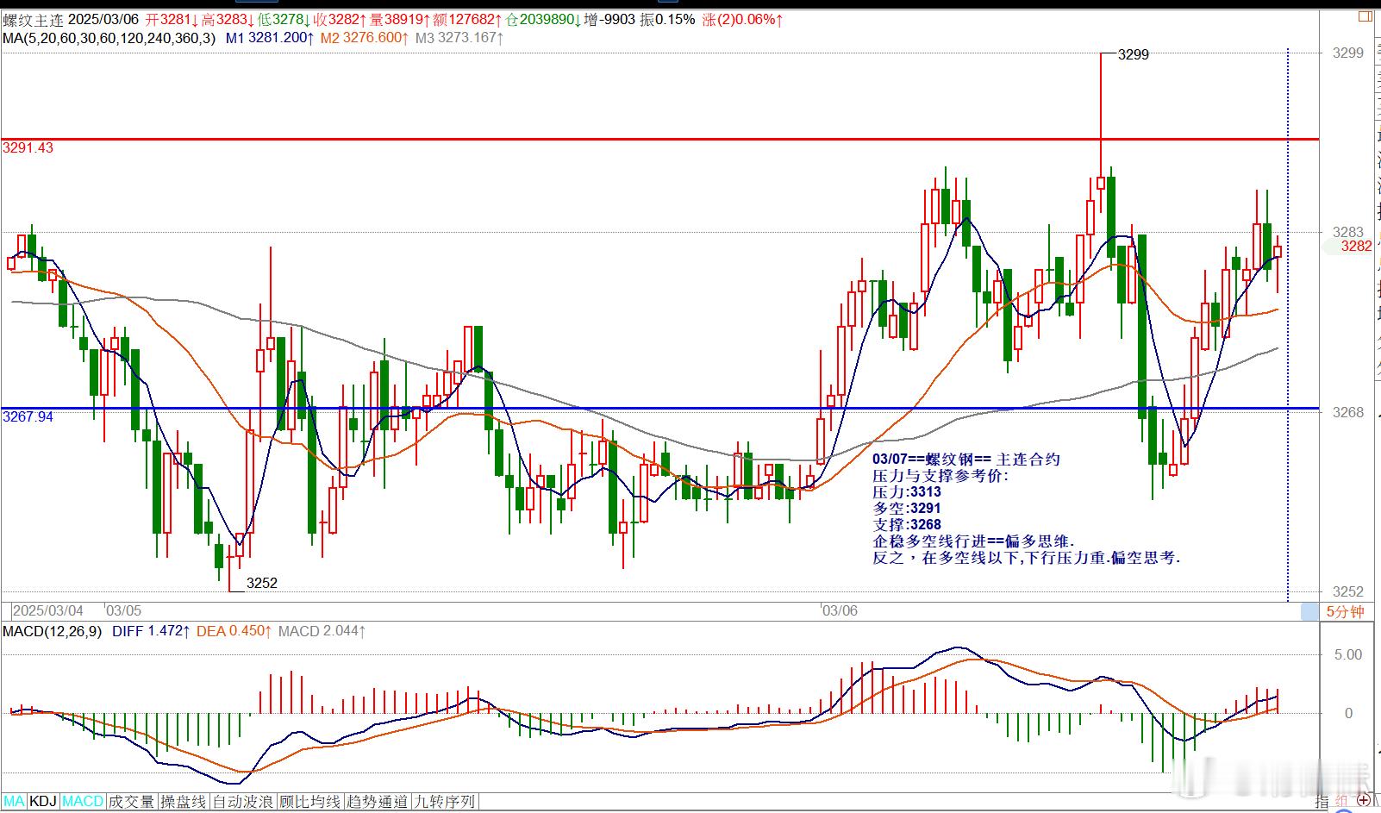This screenshot has height=813, width=1381.
Task: Open the 自动波浪 indicator tab
Action: (244, 802)
